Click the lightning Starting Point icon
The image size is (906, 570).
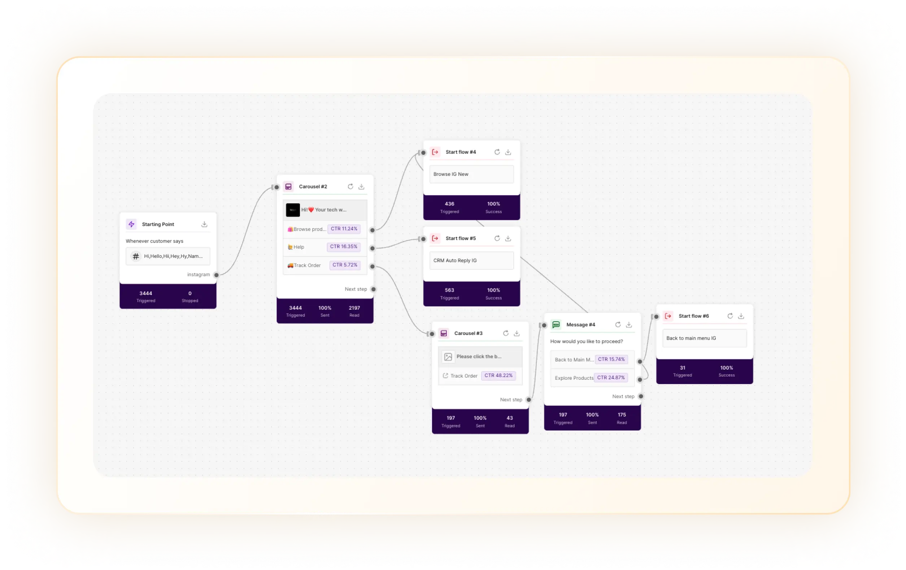point(131,224)
